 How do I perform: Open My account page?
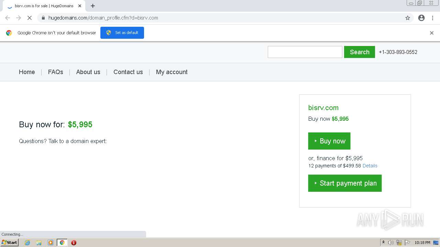click(x=172, y=72)
